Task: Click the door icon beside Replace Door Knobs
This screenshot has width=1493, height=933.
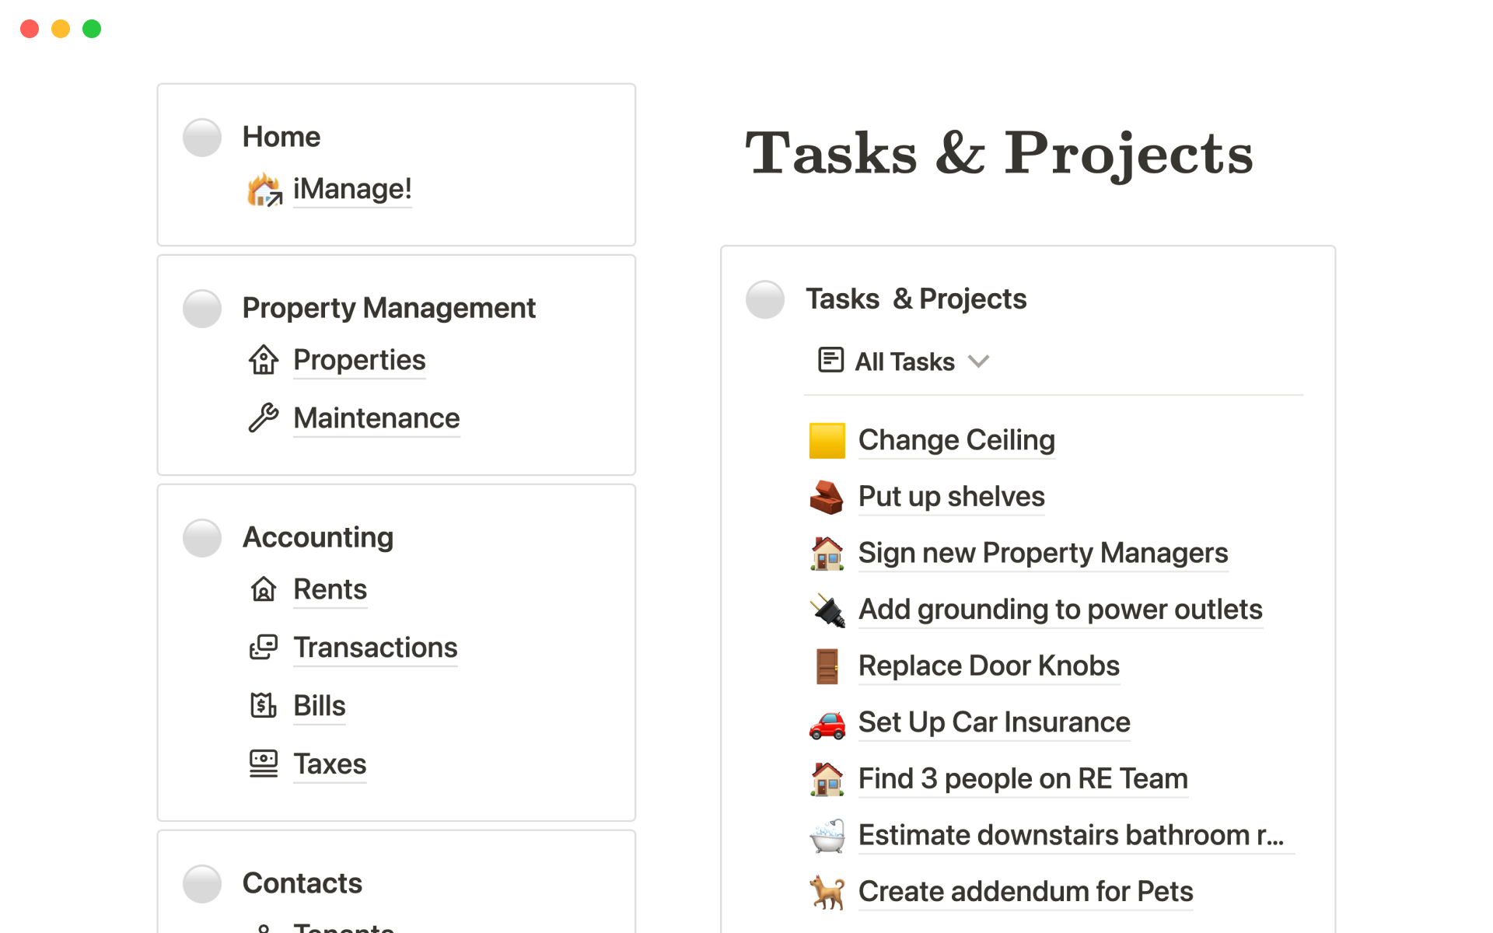Action: pos(827,666)
